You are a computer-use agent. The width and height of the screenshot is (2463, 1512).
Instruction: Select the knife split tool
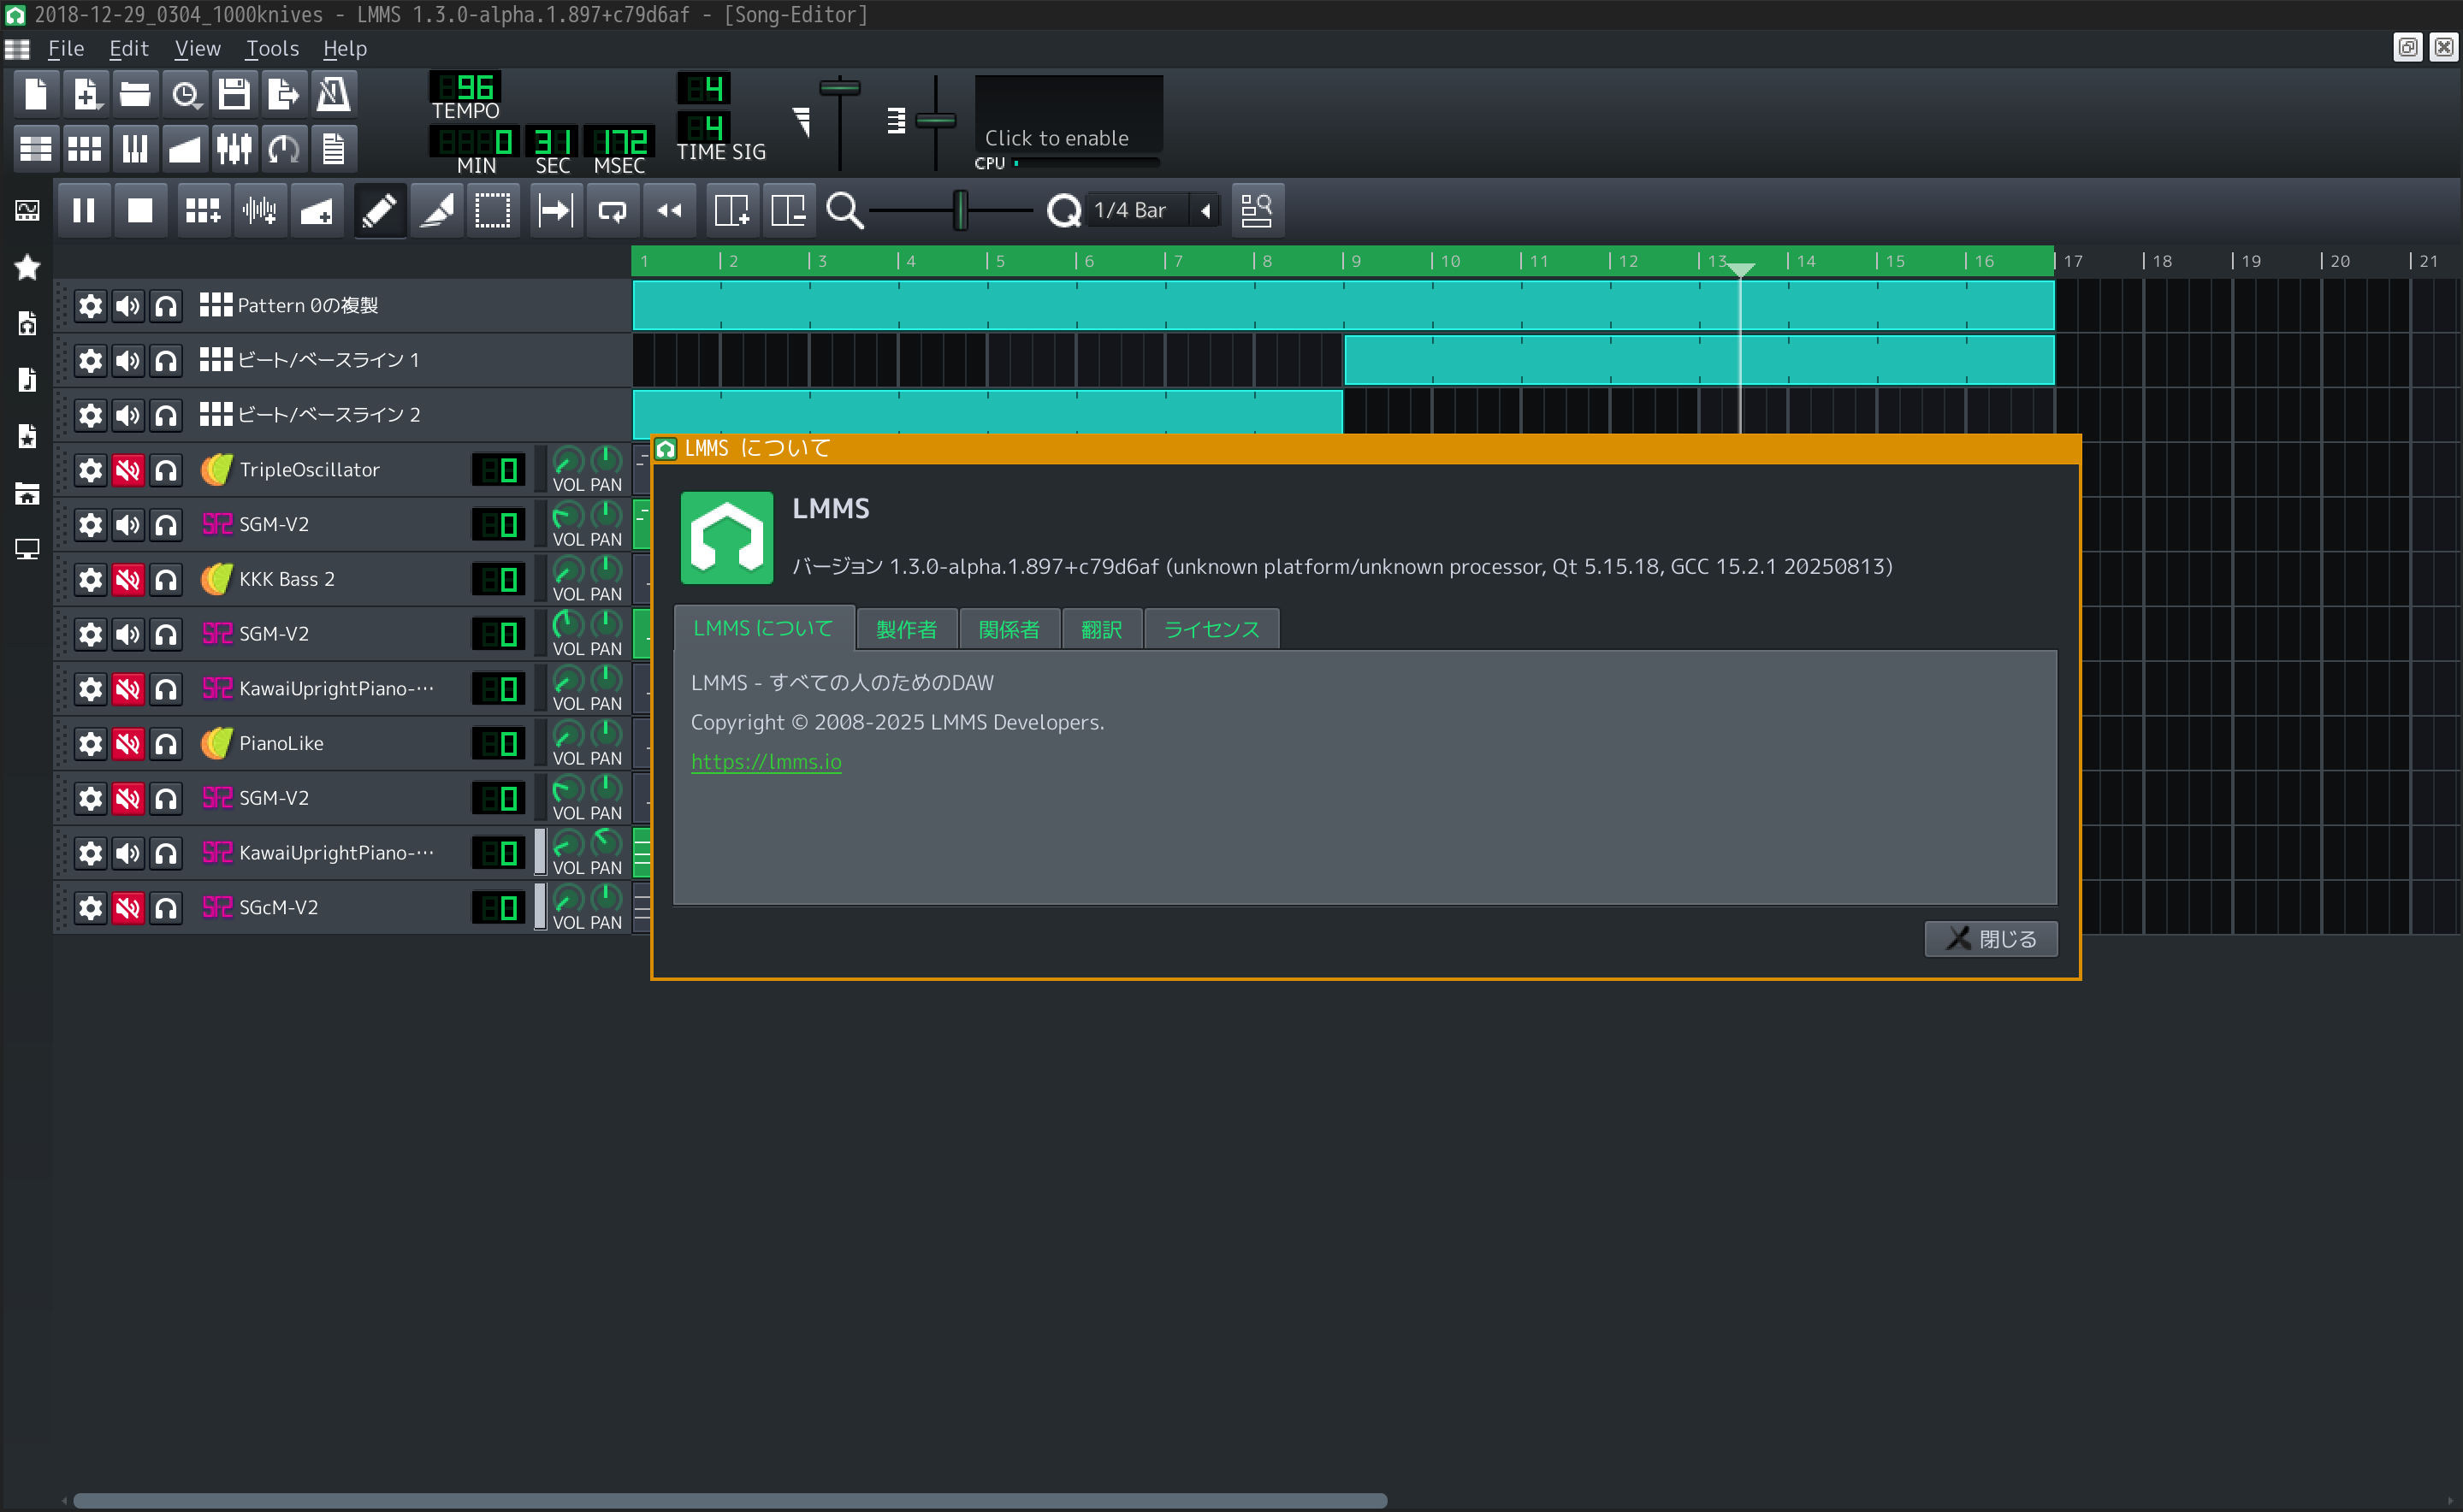[436, 210]
